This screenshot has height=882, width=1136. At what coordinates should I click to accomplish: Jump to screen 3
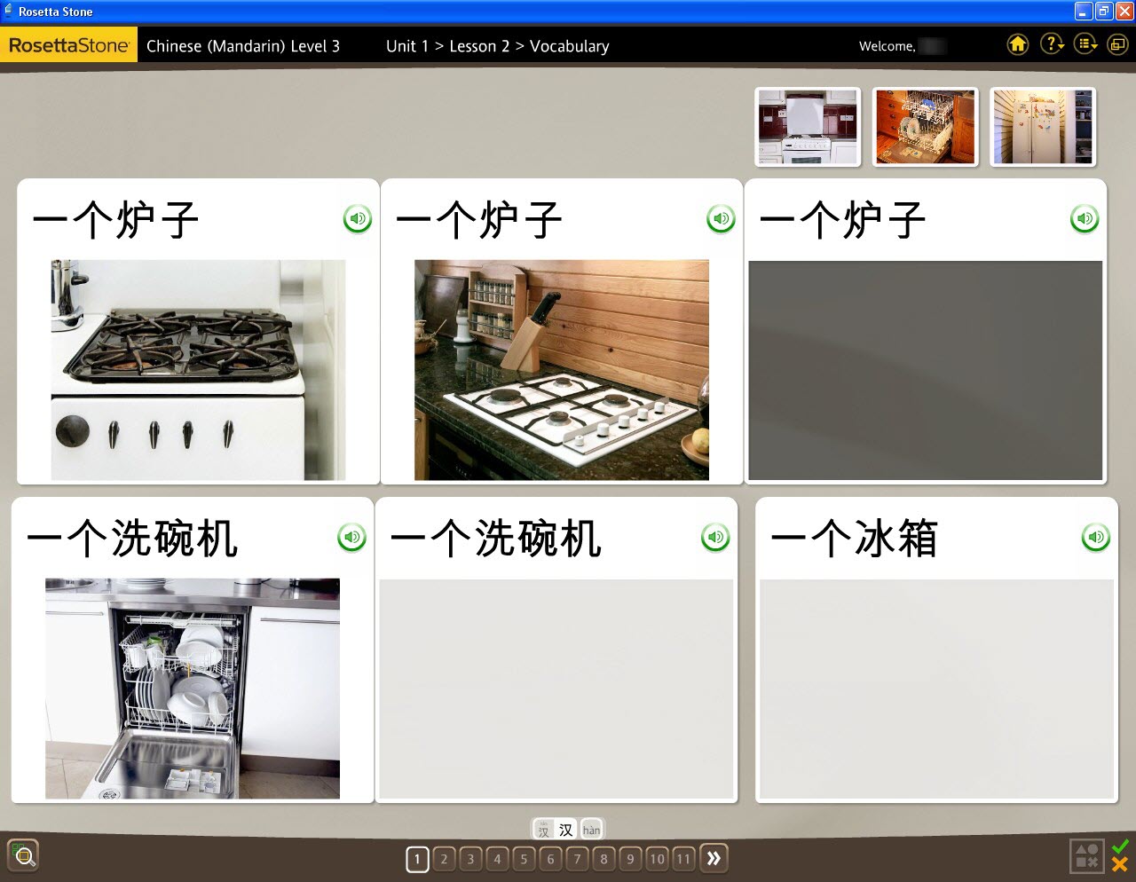pyautogui.click(x=471, y=859)
